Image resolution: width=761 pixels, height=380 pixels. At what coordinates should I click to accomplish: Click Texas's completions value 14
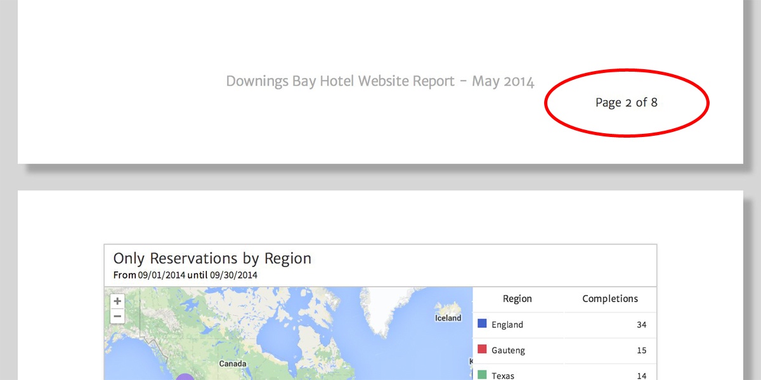[641, 376]
